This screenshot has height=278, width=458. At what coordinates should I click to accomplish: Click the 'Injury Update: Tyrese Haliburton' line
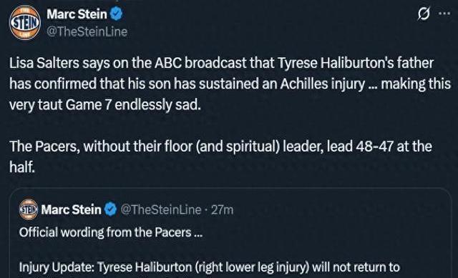210,267
